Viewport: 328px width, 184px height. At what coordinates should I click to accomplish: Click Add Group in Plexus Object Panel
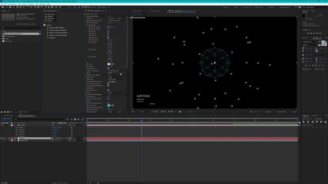pyautogui.click(x=48, y=20)
